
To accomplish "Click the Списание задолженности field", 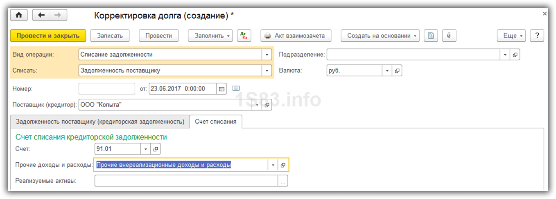I will point(170,55).
